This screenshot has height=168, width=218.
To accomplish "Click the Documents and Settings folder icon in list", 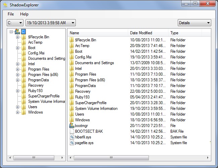I will [71, 63].
